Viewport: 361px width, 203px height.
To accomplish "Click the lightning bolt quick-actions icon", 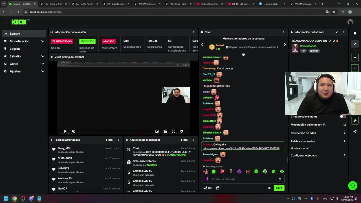I will click(x=355, y=68).
